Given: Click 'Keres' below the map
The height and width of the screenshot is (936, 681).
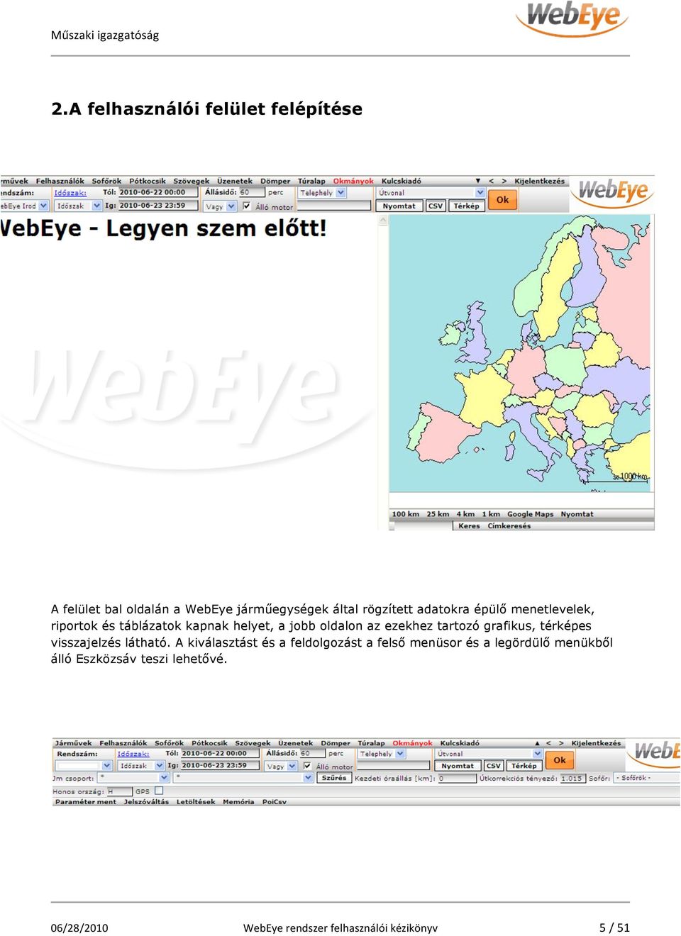Looking at the screenshot, I should [x=469, y=526].
